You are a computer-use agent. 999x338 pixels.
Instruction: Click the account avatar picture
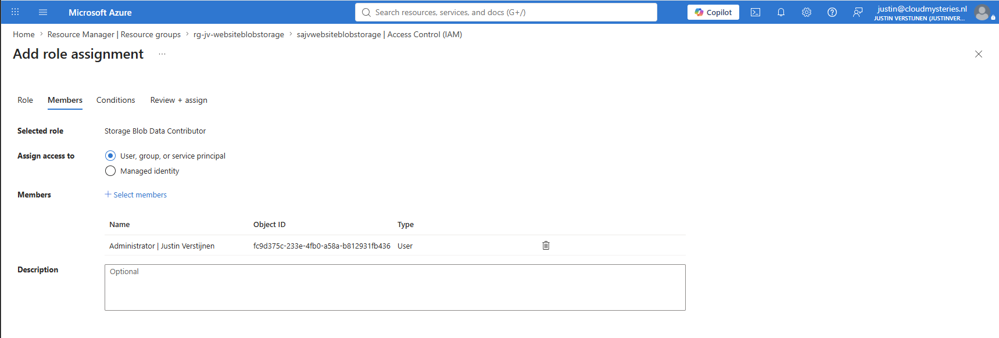point(982,12)
